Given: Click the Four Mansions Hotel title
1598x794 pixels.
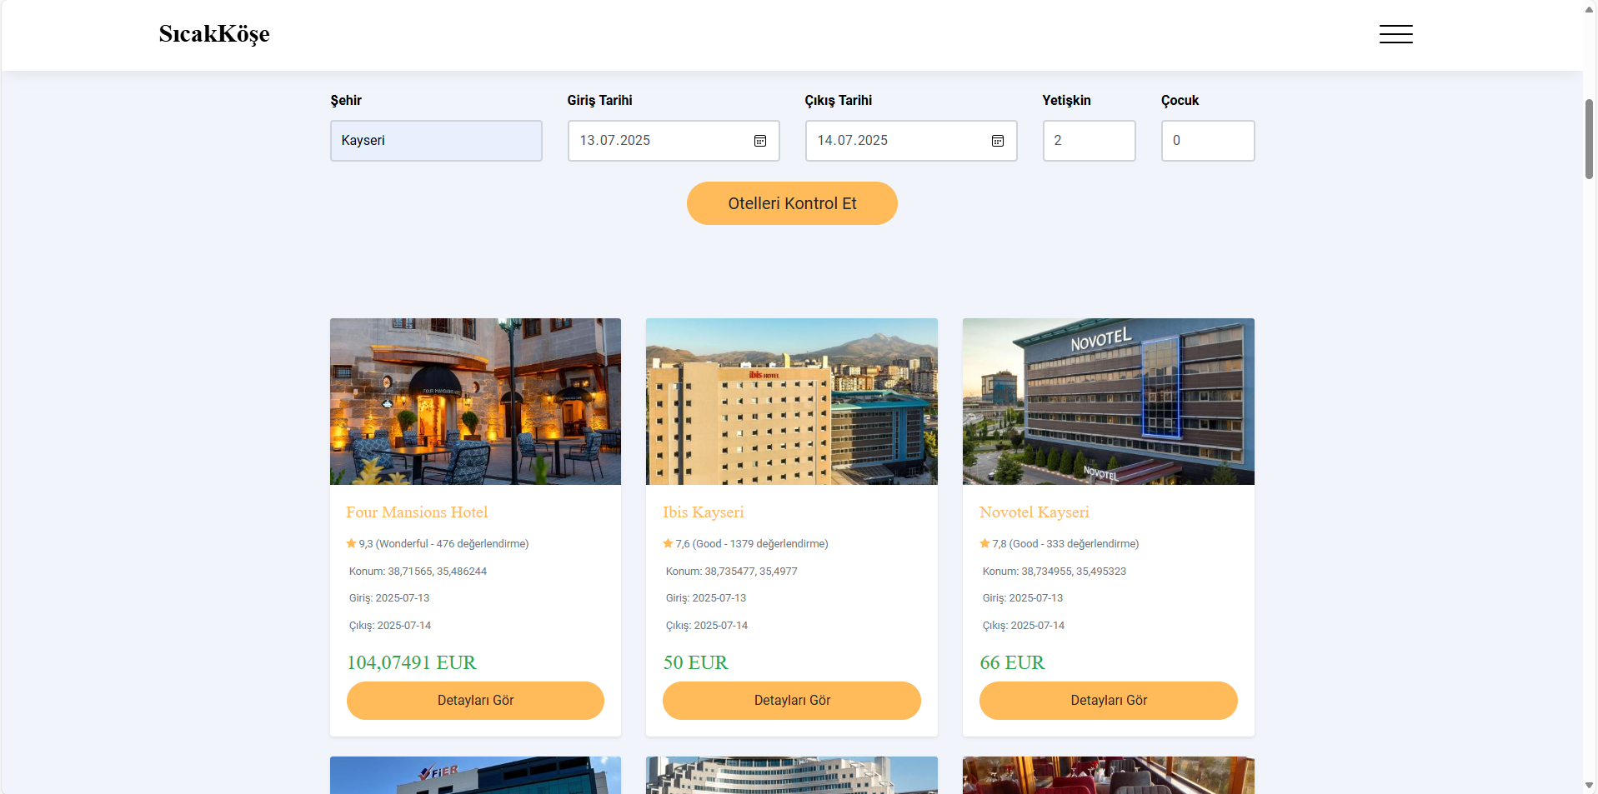Looking at the screenshot, I should point(417,512).
